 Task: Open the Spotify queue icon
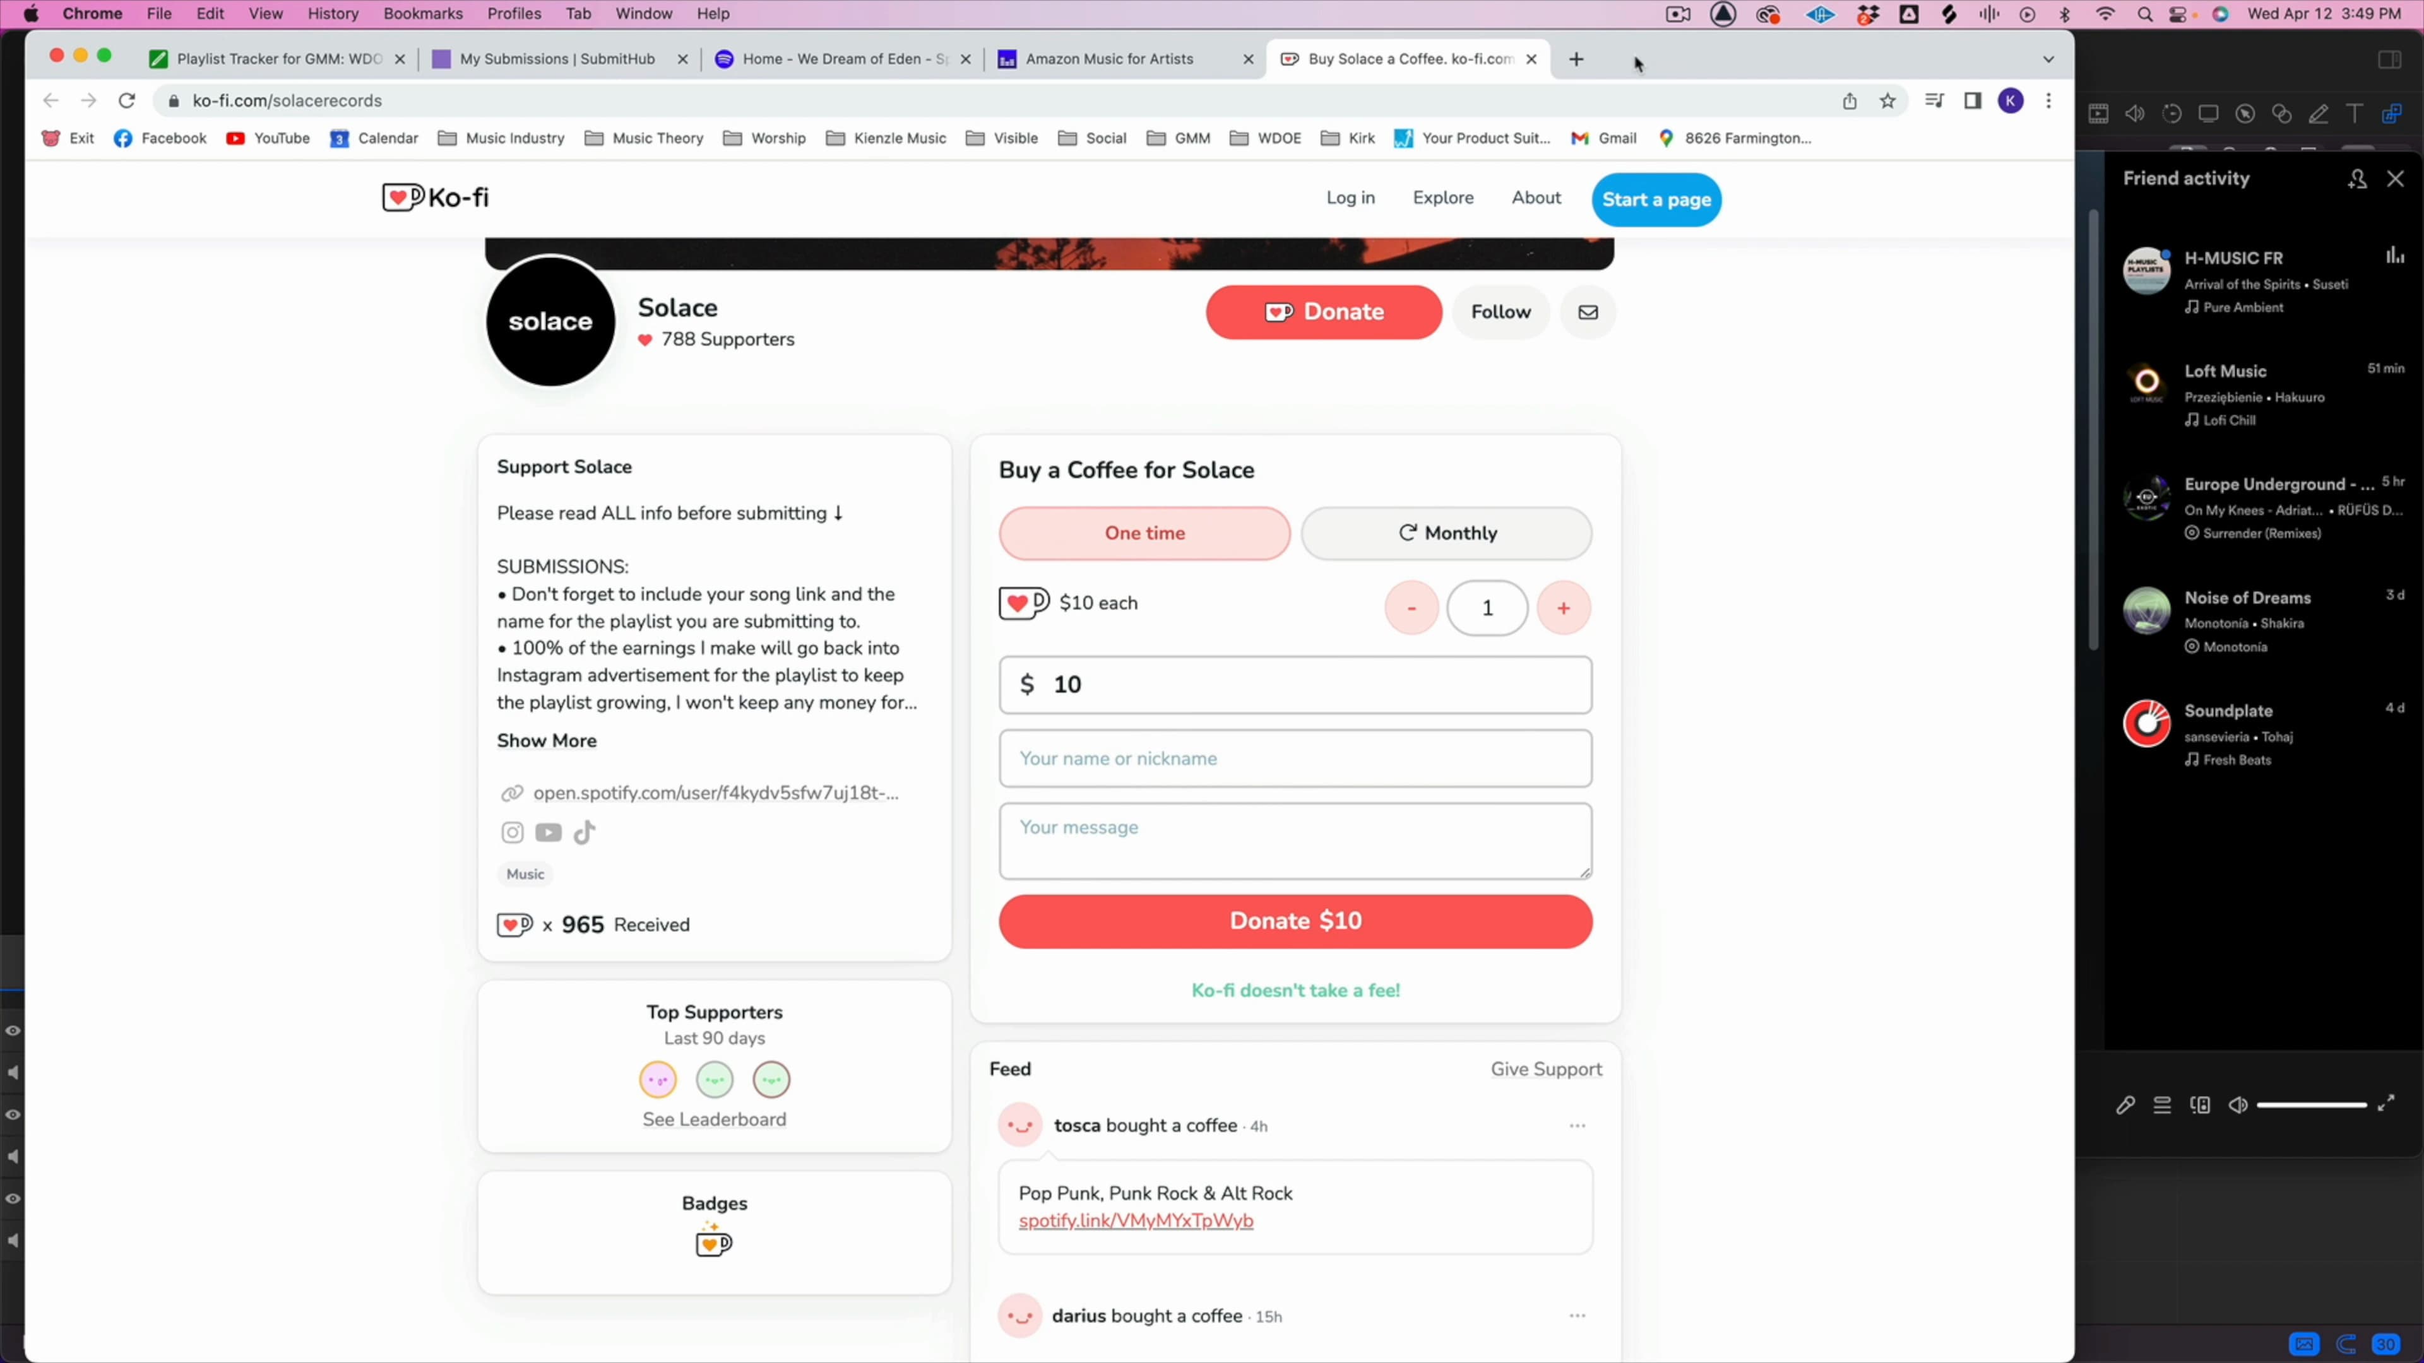tap(2163, 1106)
